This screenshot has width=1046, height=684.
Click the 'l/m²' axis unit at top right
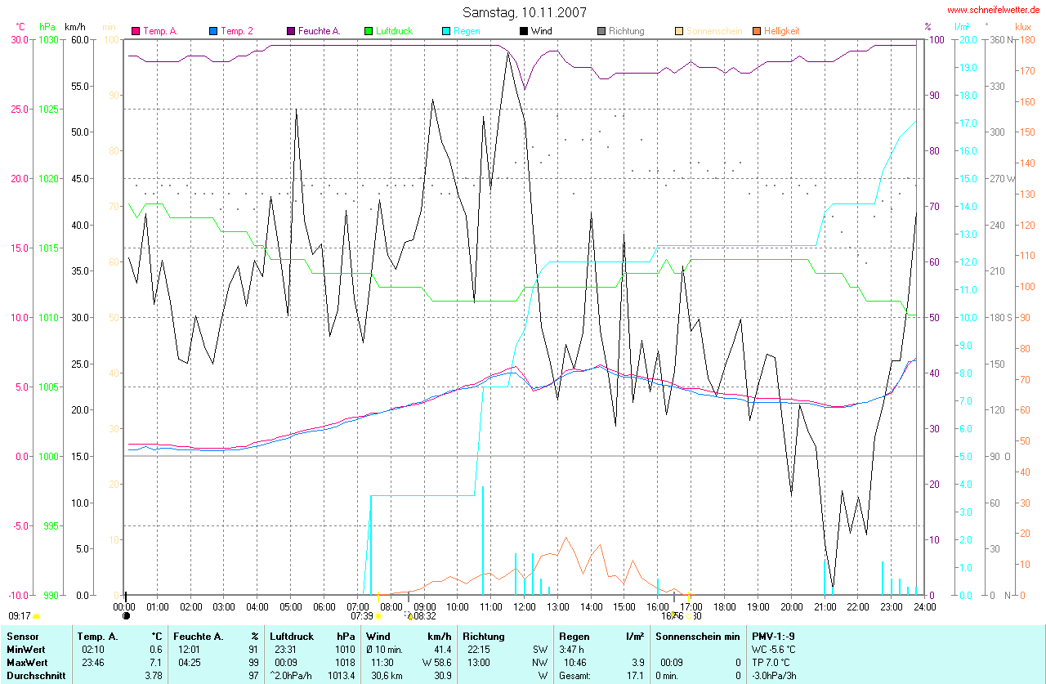tap(963, 27)
